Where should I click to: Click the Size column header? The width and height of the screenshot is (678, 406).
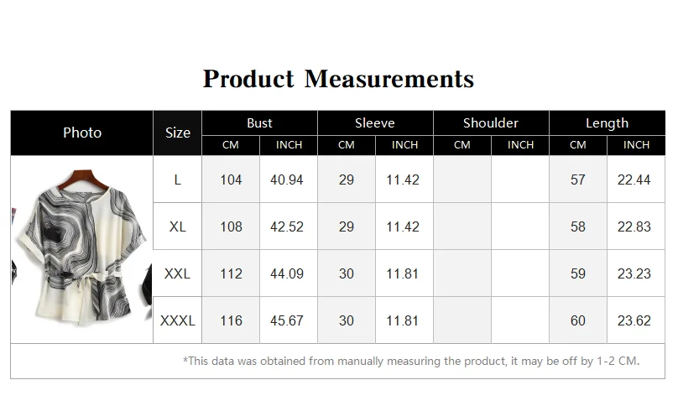click(x=178, y=133)
